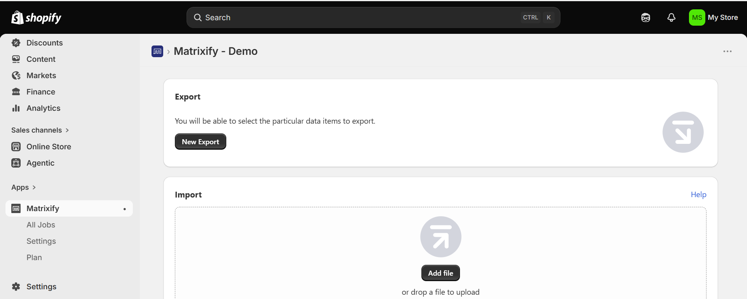
Task: Open the My Store account menu
Action: click(x=714, y=17)
